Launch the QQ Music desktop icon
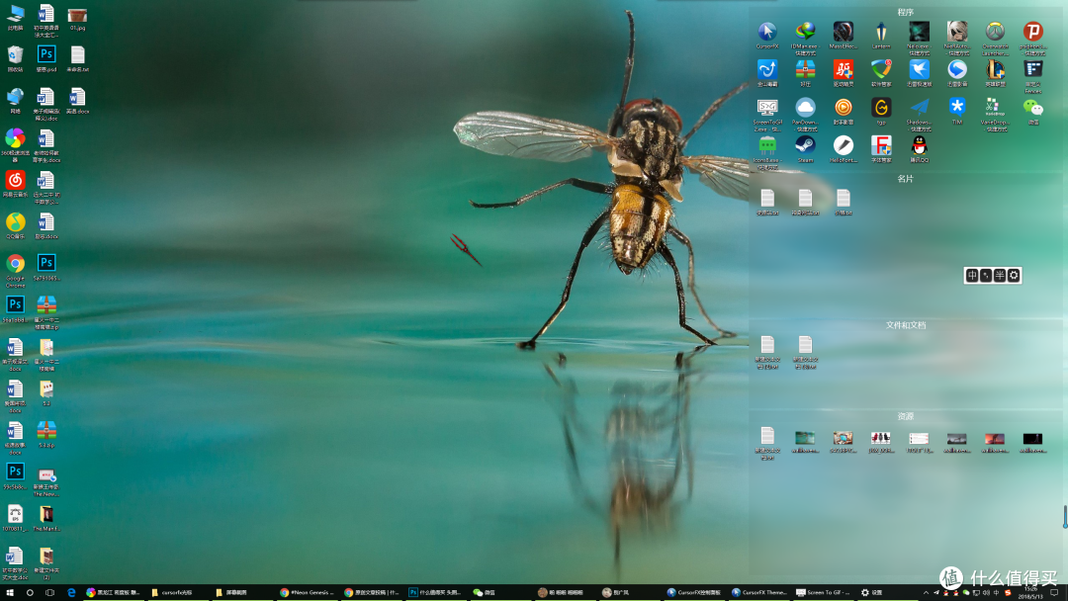Image resolution: width=1068 pixels, height=601 pixels. [15, 221]
